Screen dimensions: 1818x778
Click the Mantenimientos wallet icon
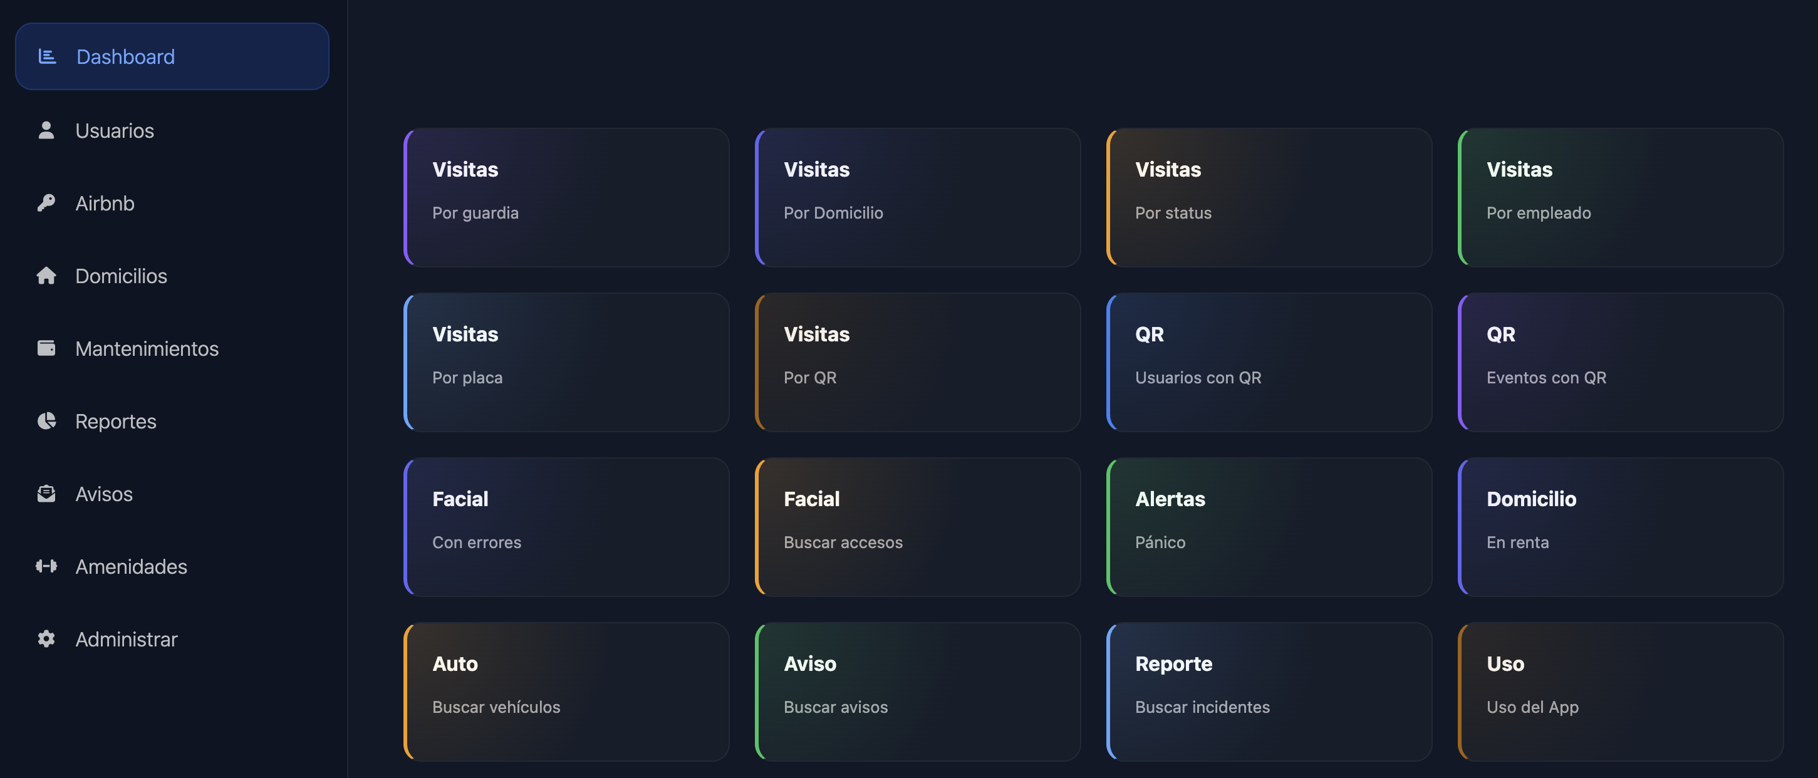(x=46, y=349)
